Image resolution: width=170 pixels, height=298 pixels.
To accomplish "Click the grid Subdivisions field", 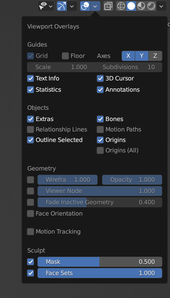I will pos(128,67).
